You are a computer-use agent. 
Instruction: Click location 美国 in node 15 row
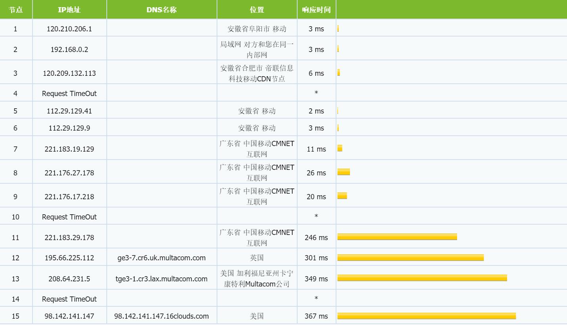point(257,316)
